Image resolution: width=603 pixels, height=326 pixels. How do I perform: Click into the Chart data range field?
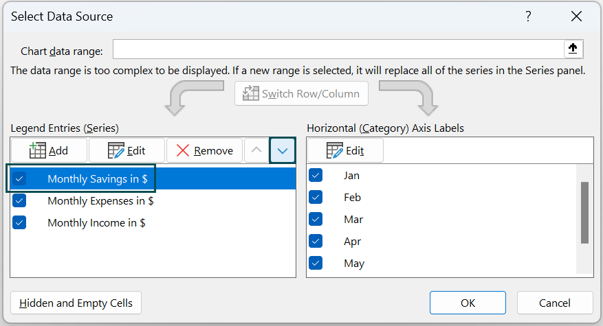click(338, 49)
